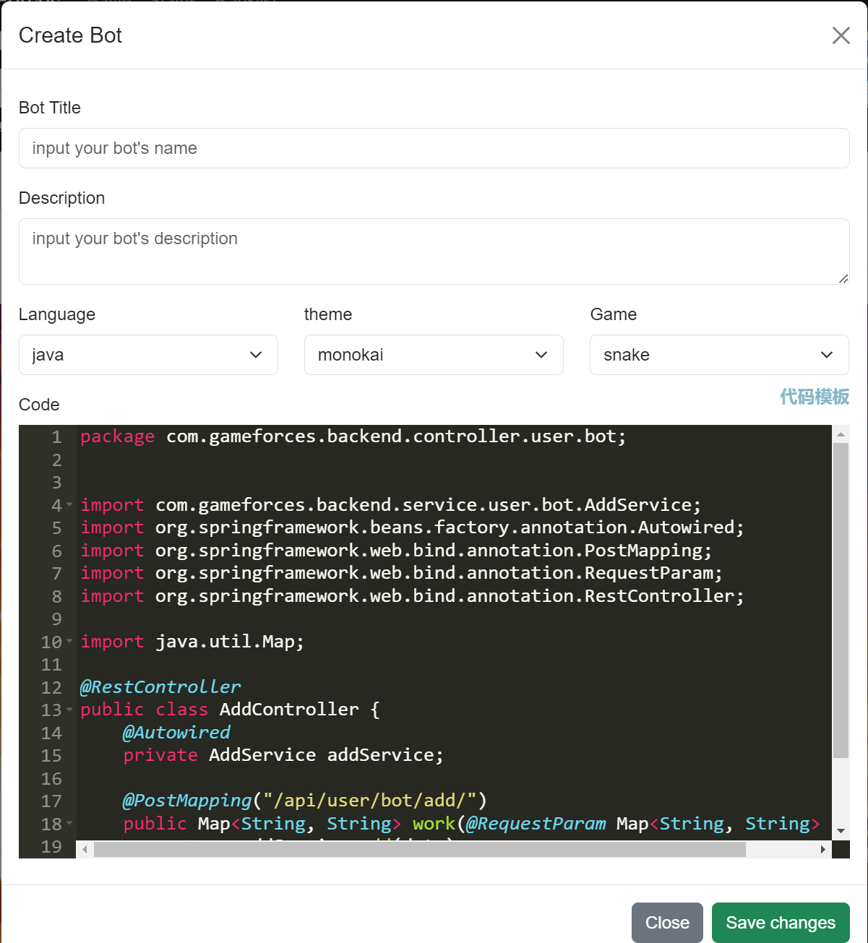This screenshot has height=943, width=868.
Task: Open the Language dropdown
Action: 147,355
